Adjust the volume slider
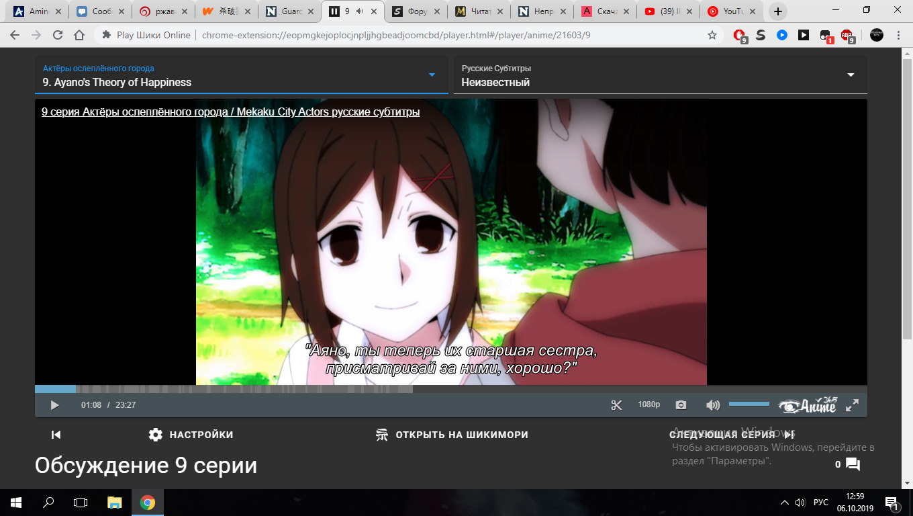 [x=749, y=404]
